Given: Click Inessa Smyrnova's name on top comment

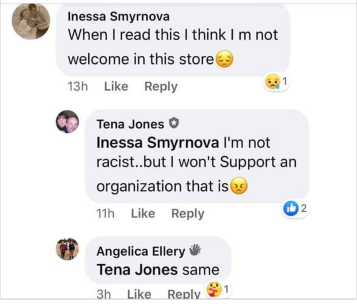Looking at the screenshot, I should 118,17.
